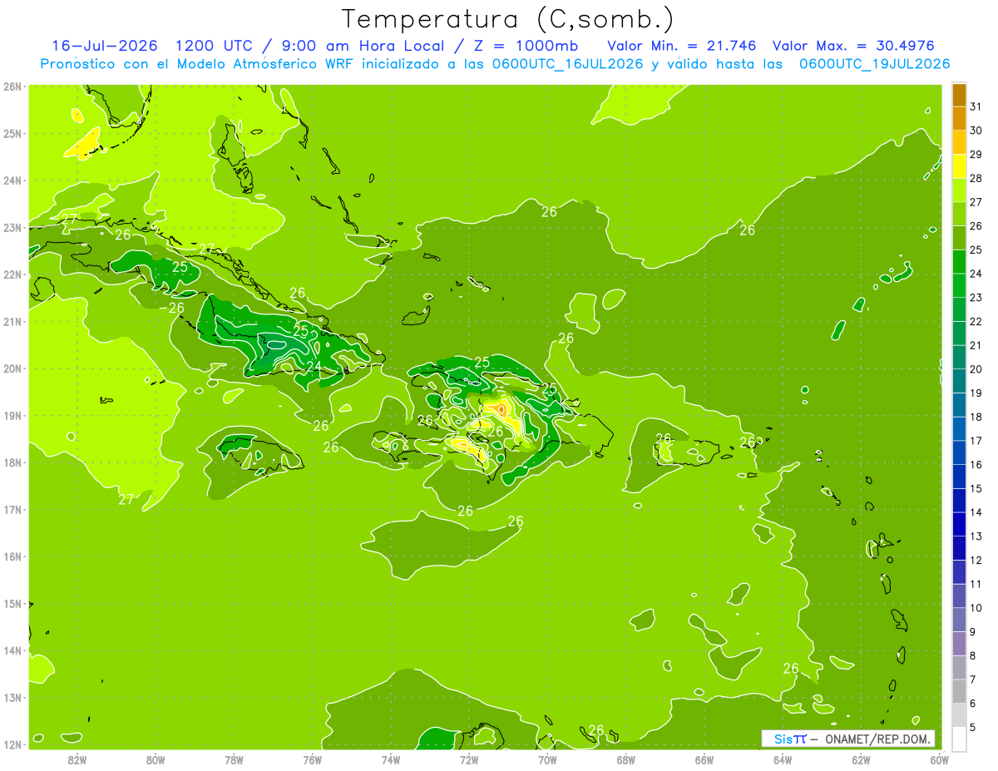Click the 'Temperatura (C,somb.)' chart title
This screenshot has width=998, height=771.
[x=507, y=18]
